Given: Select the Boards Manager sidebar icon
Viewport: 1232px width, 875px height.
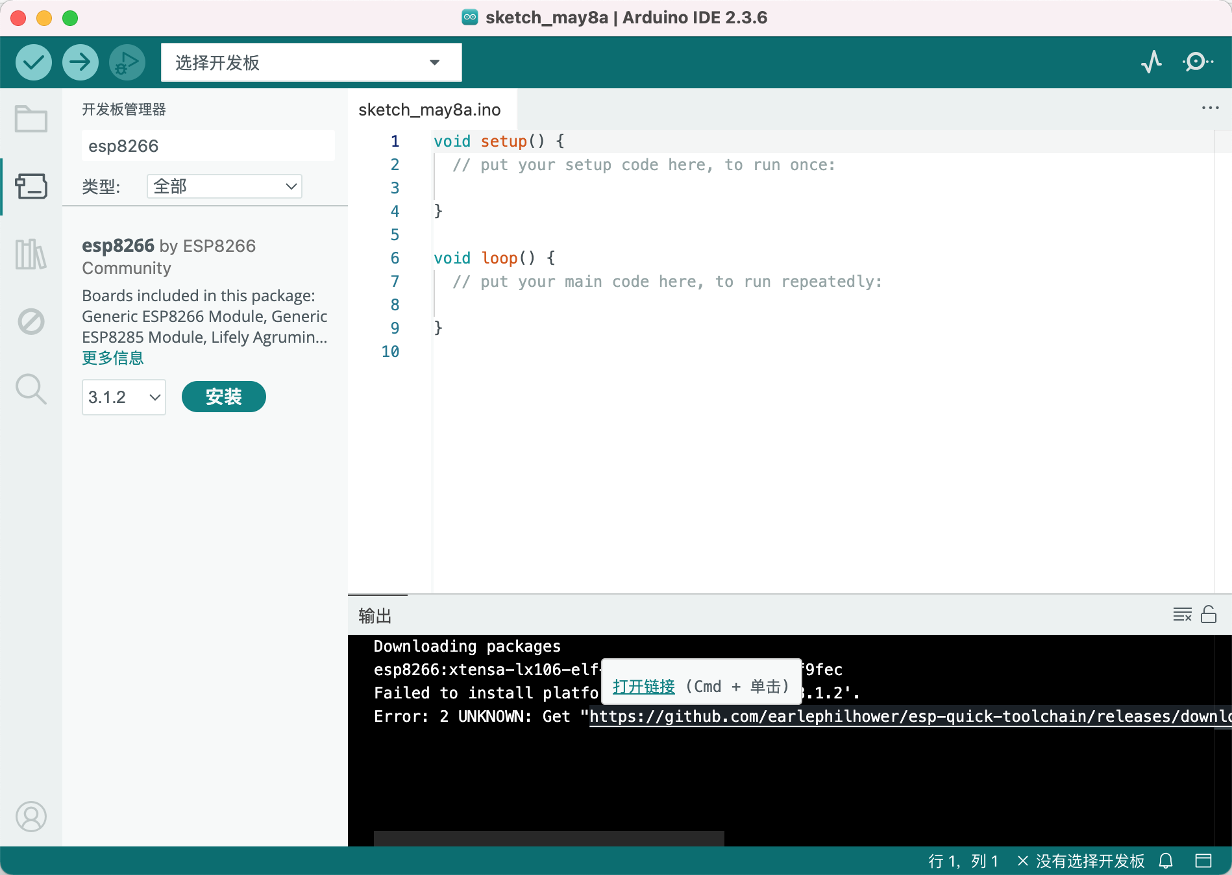Looking at the screenshot, I should [31, 186].
